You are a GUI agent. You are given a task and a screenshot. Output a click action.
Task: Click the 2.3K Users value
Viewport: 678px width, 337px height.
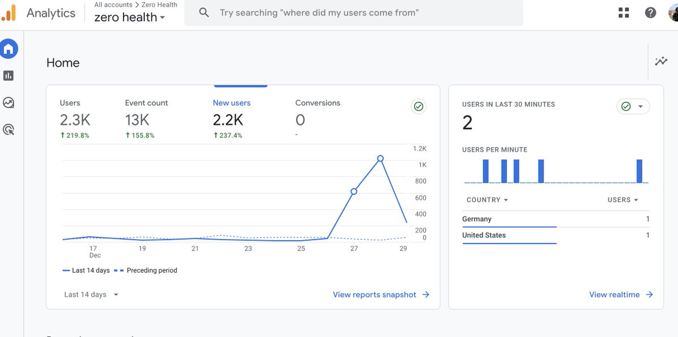coord(75,120)
